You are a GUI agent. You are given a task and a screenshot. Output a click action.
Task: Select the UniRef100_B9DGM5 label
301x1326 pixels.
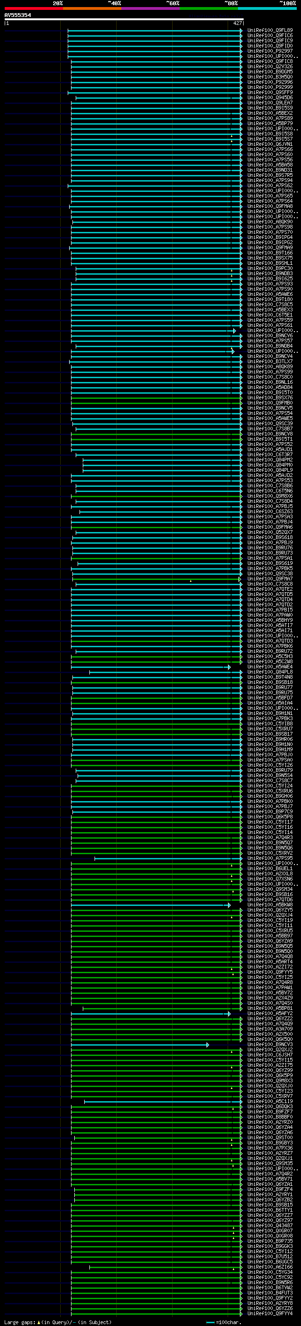[269, 71]
